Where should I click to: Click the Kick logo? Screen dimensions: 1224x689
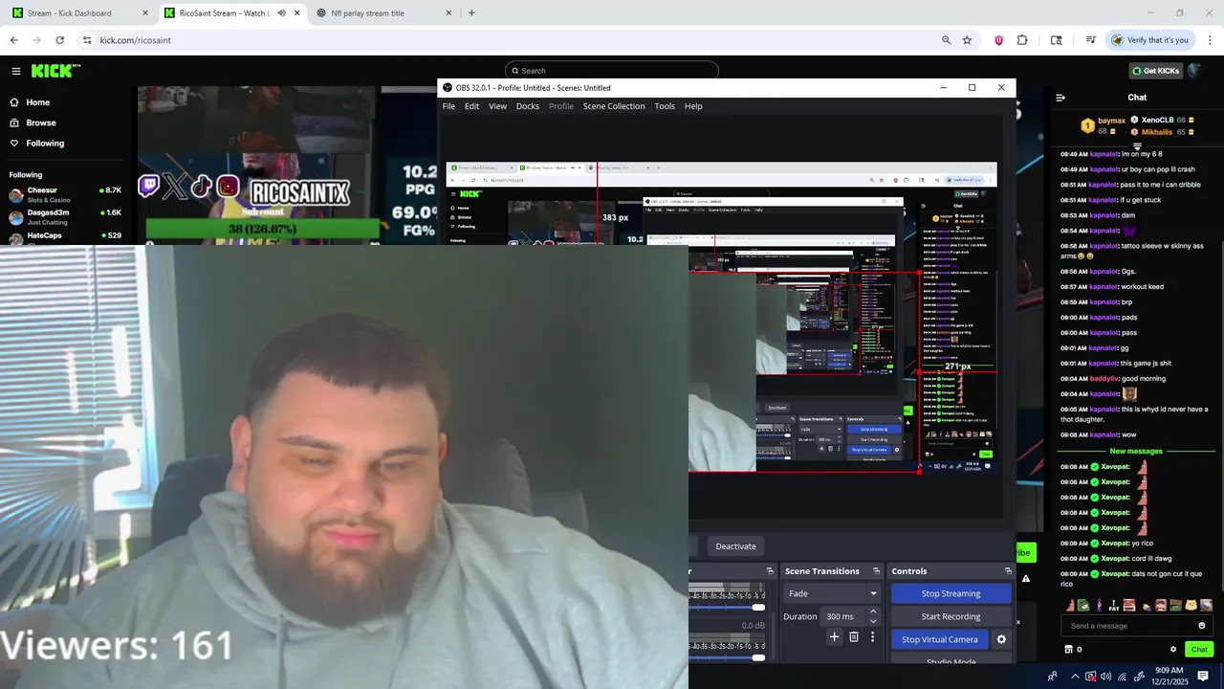55,71
